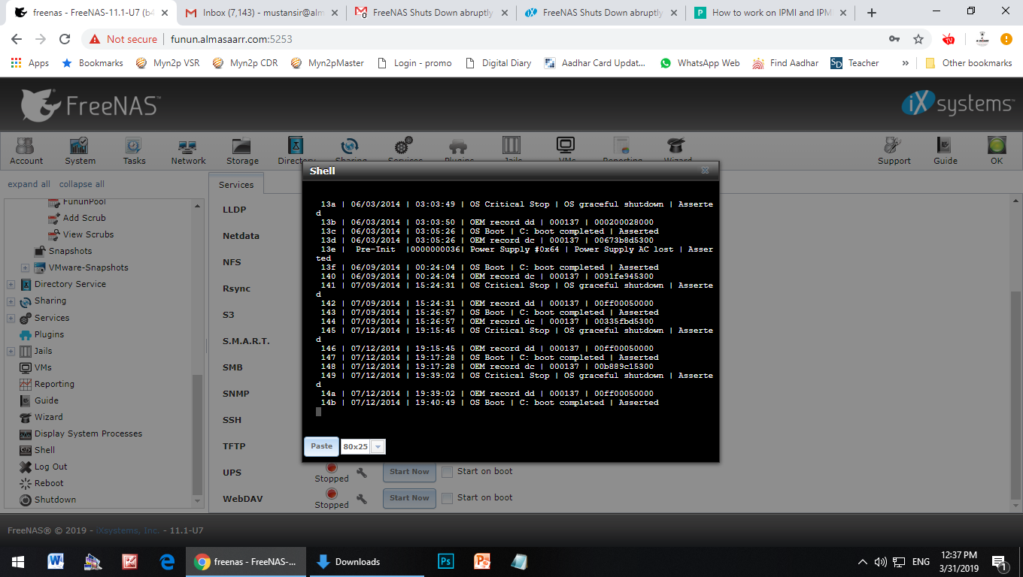Click the Reboot sidebar item
The width and height of the screenshot is (1023, 577).
(x=49, y=483)
